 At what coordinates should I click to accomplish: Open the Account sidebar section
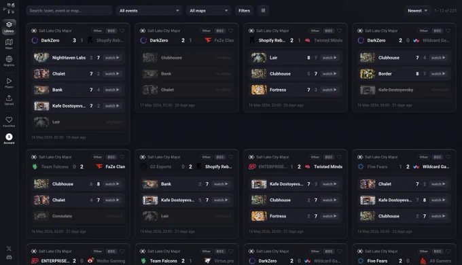click(x=9, y=139)
